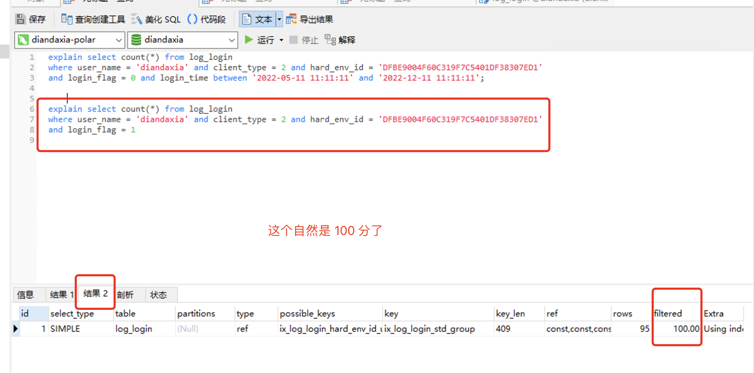Click Export Results (导出结果) icon
The height and width of the screenshot is (373, 754).
tap(291, 19)
